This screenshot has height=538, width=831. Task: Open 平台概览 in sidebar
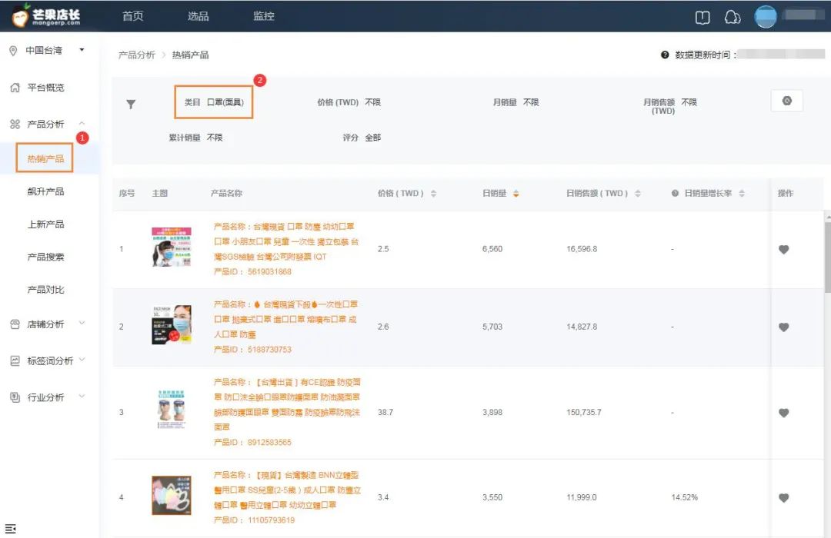click(x=45, y=88)
